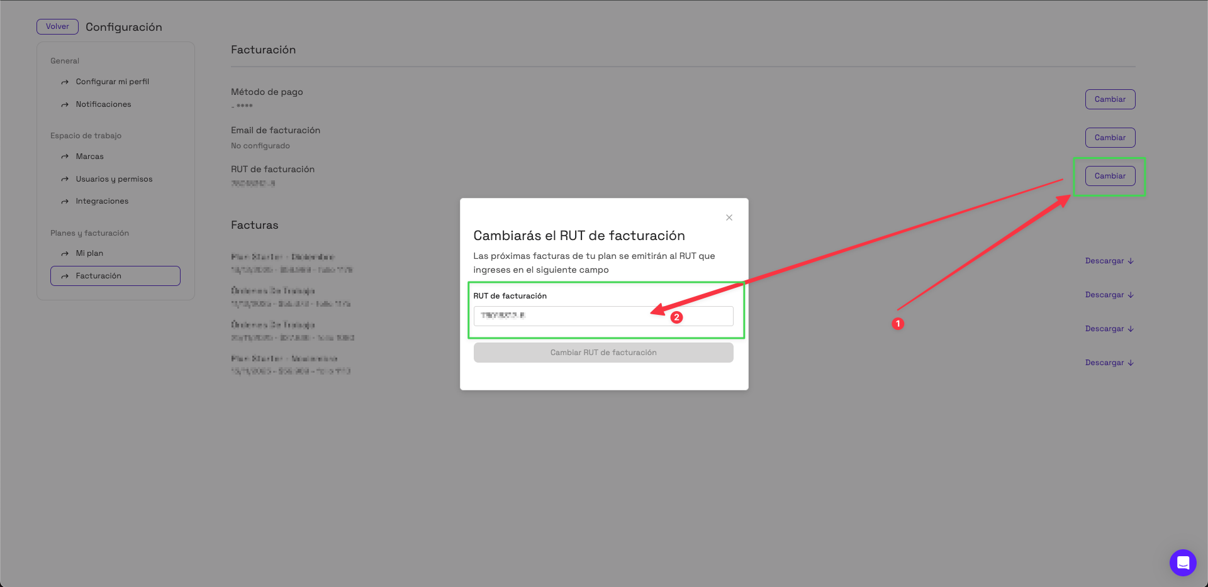Image resolution: width=1208 pixels, height=587 pixels.
Task: Click the RUT de facturación input field
Action: pyautogui.click(x=603, y=315)
